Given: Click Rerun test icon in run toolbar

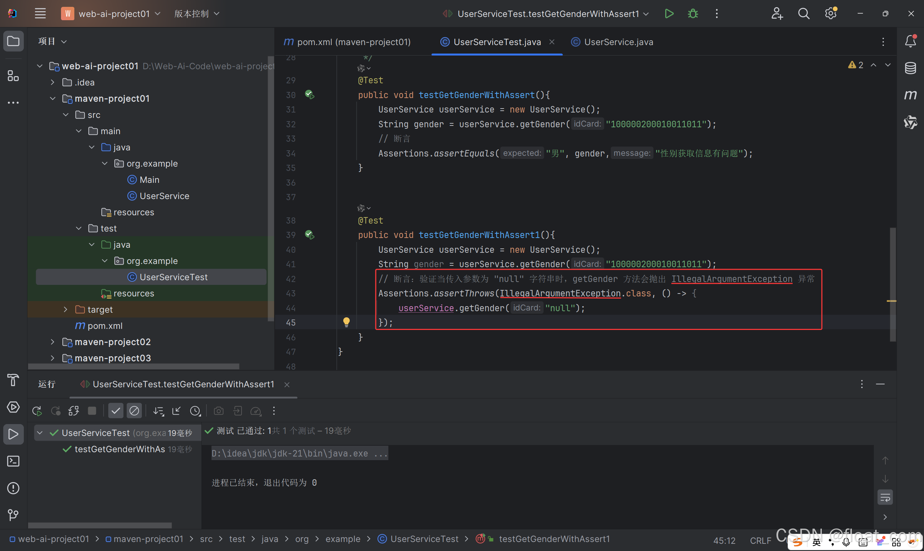Looking at the screenshot, I should [x=37, y=411].
